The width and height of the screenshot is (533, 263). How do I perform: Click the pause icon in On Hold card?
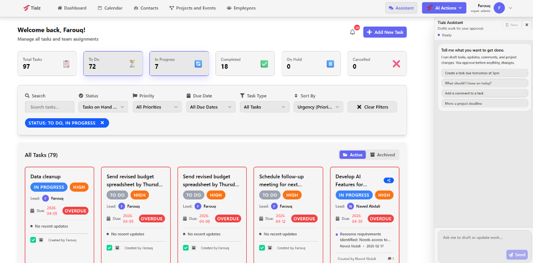click(330, 64)
